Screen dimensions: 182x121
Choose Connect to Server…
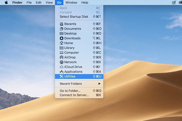click(x=79, y=95)
